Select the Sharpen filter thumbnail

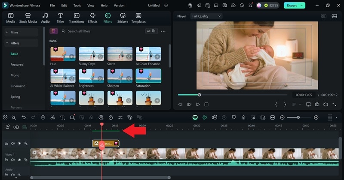point(120,76)
